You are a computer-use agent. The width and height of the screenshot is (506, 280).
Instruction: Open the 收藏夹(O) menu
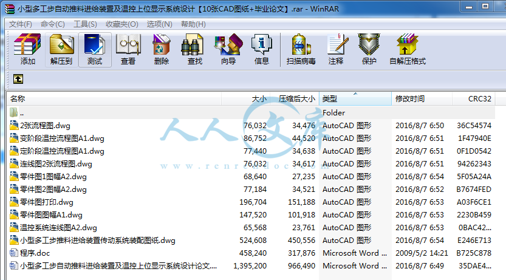[x=122, y=24]
